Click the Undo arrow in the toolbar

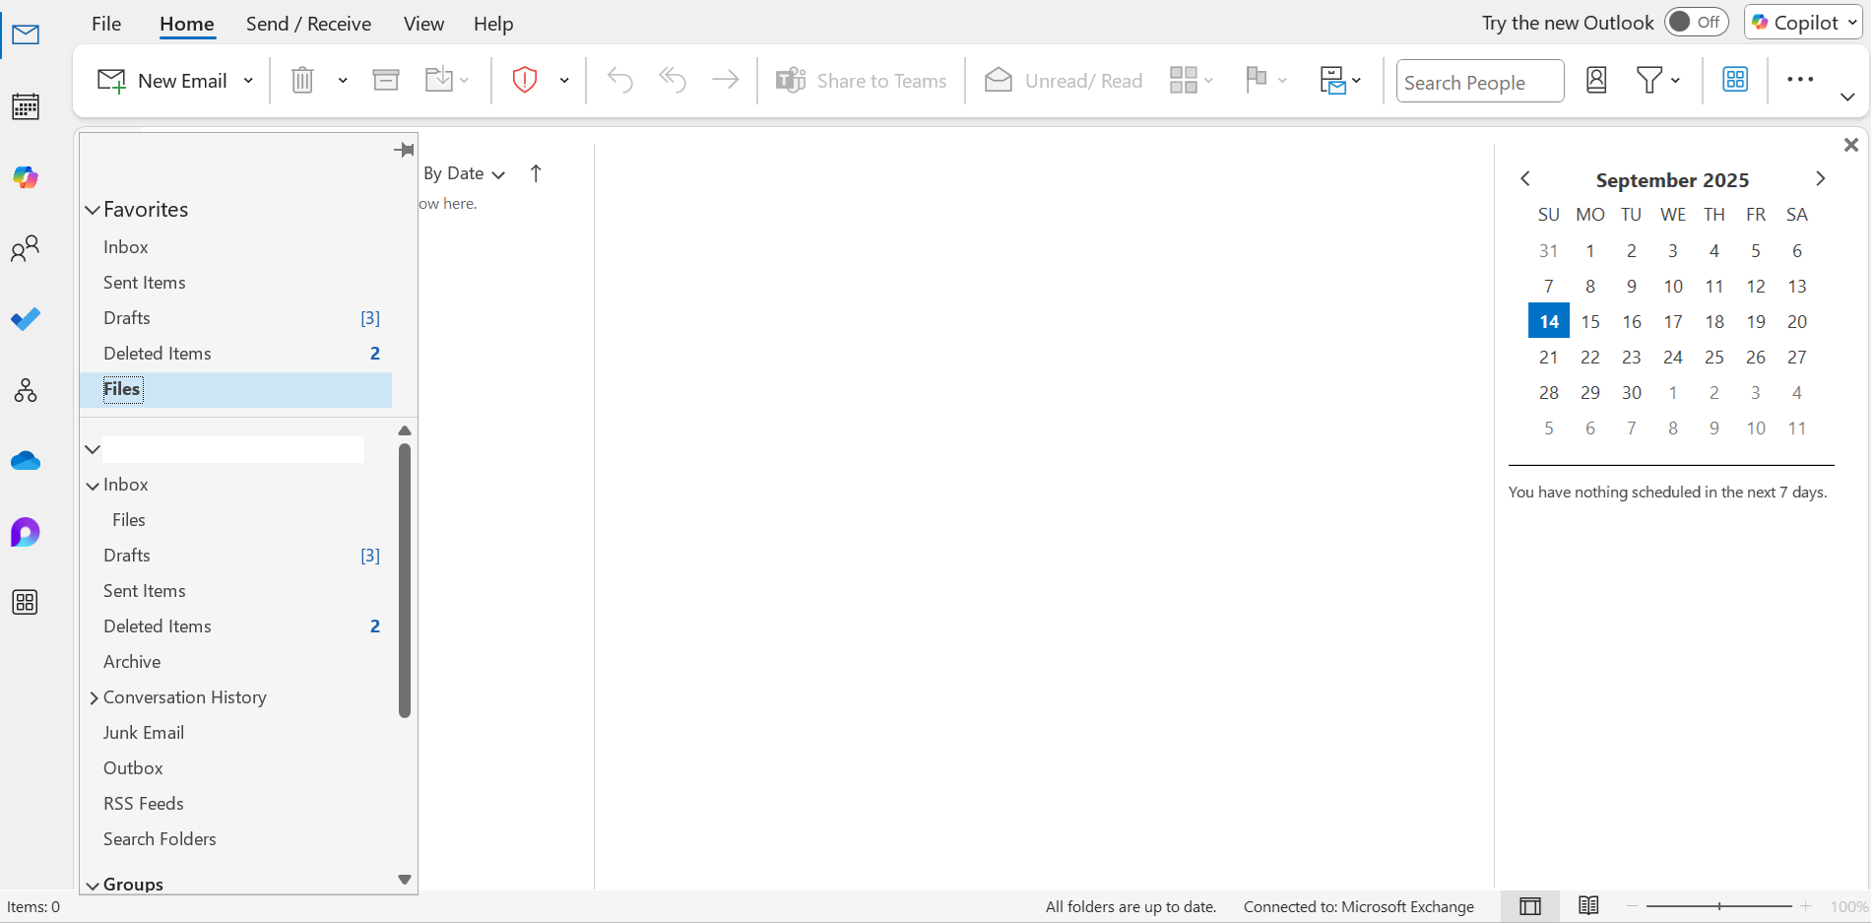[619, 80]
